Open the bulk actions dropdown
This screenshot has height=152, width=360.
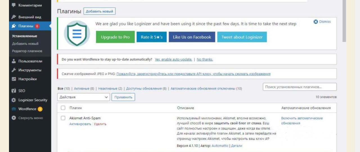tap(84, 97)
